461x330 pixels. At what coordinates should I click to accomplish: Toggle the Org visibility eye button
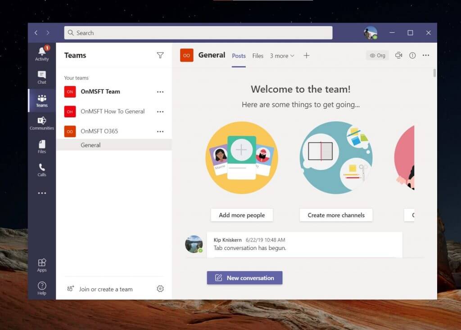point(378,55)
